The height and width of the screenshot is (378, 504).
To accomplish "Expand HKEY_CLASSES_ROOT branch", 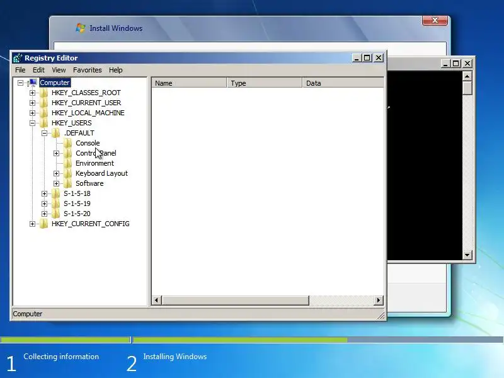I will 33,93.
